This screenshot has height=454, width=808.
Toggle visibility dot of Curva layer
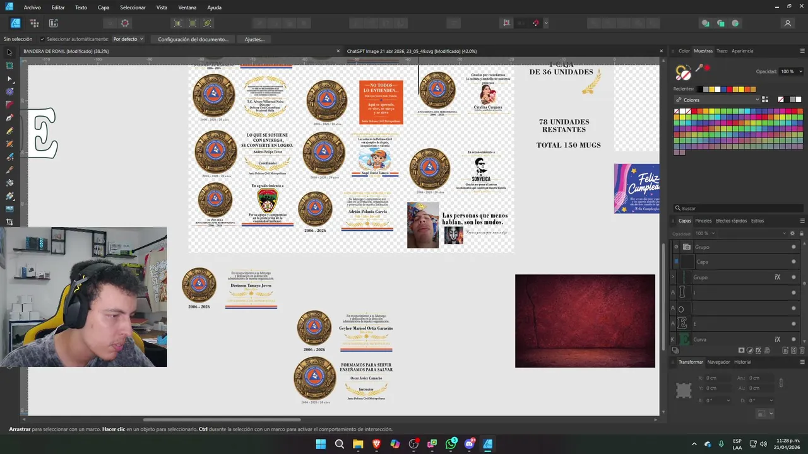(x=793, y=339)
